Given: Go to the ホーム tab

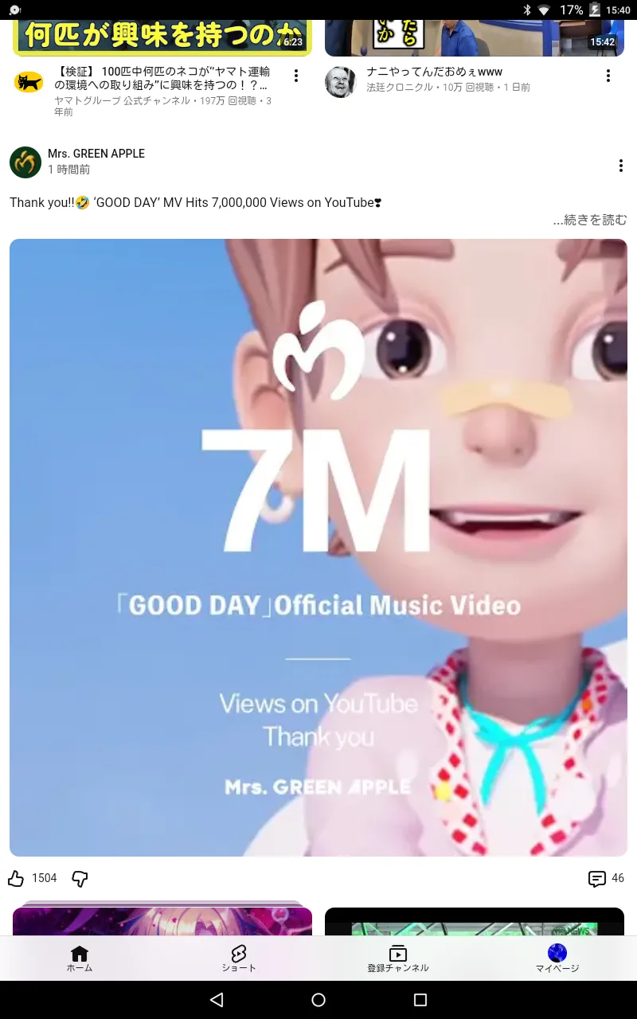Looking at the screenshot, I should 80,958.
